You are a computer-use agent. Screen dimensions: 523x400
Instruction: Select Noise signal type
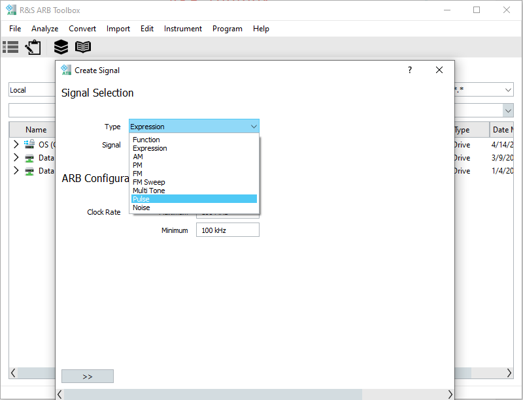pyautogui.click(x=194, y=208)
